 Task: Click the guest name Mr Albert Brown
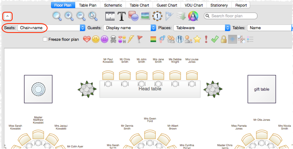click(x=173, y=127)
